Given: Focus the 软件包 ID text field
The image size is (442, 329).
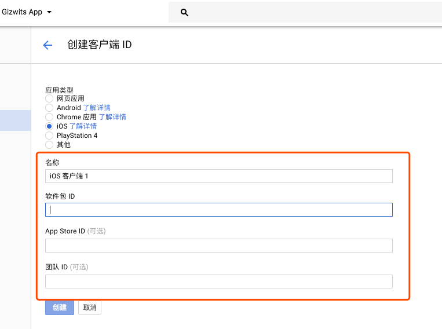Looking at the screenshot, I should click(x=218, y=210).
